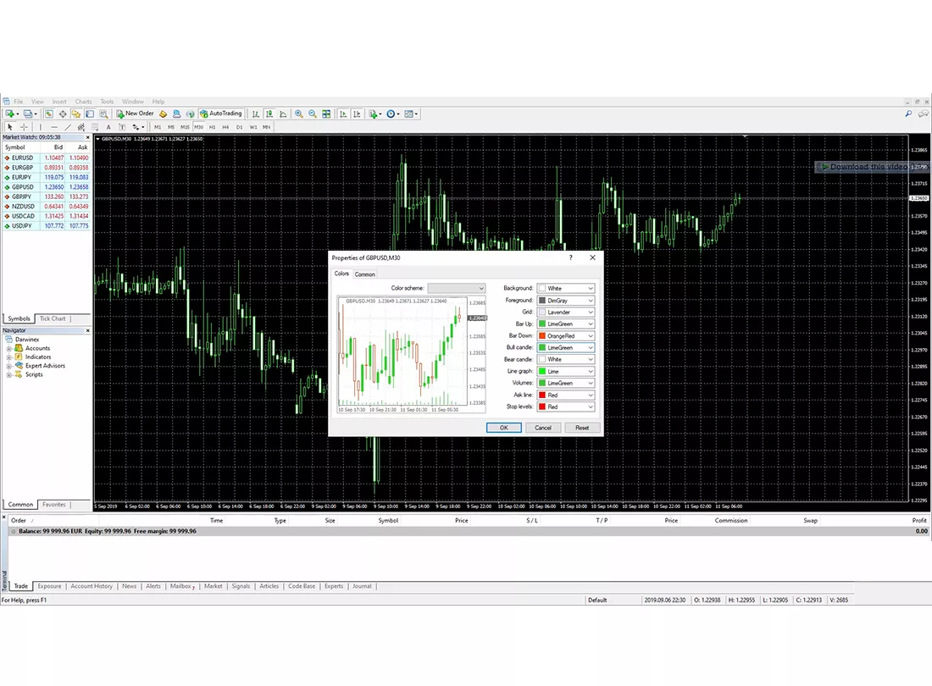This screenshot has width=932, height=686.
Task: Zoom out on the chart
Action: tap(313, 114)
